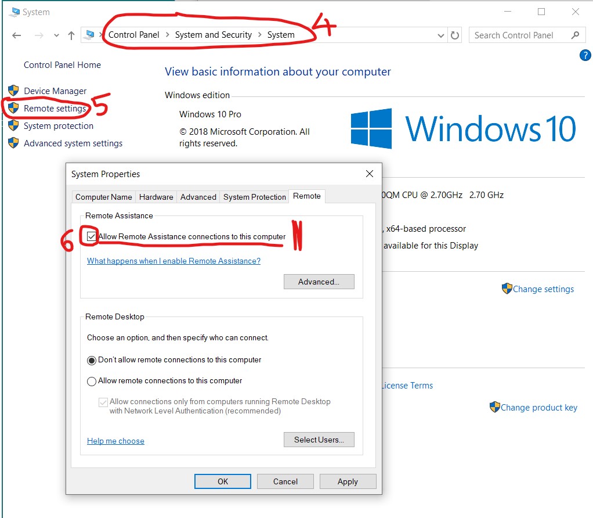Click the shield icon beside System protection

click(13, 125)
